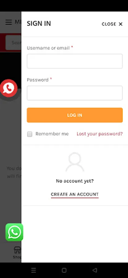Open the Lost your password link
Screen dimensions: 128x278
pos(100,134)
